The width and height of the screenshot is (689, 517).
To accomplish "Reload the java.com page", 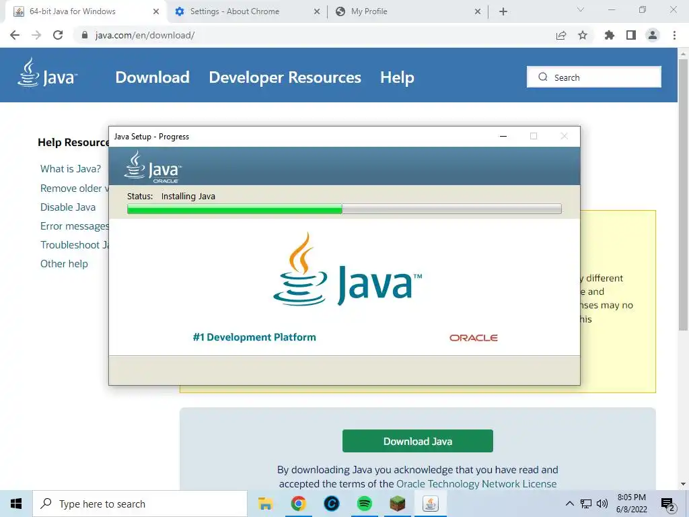I will click(58, 35).
